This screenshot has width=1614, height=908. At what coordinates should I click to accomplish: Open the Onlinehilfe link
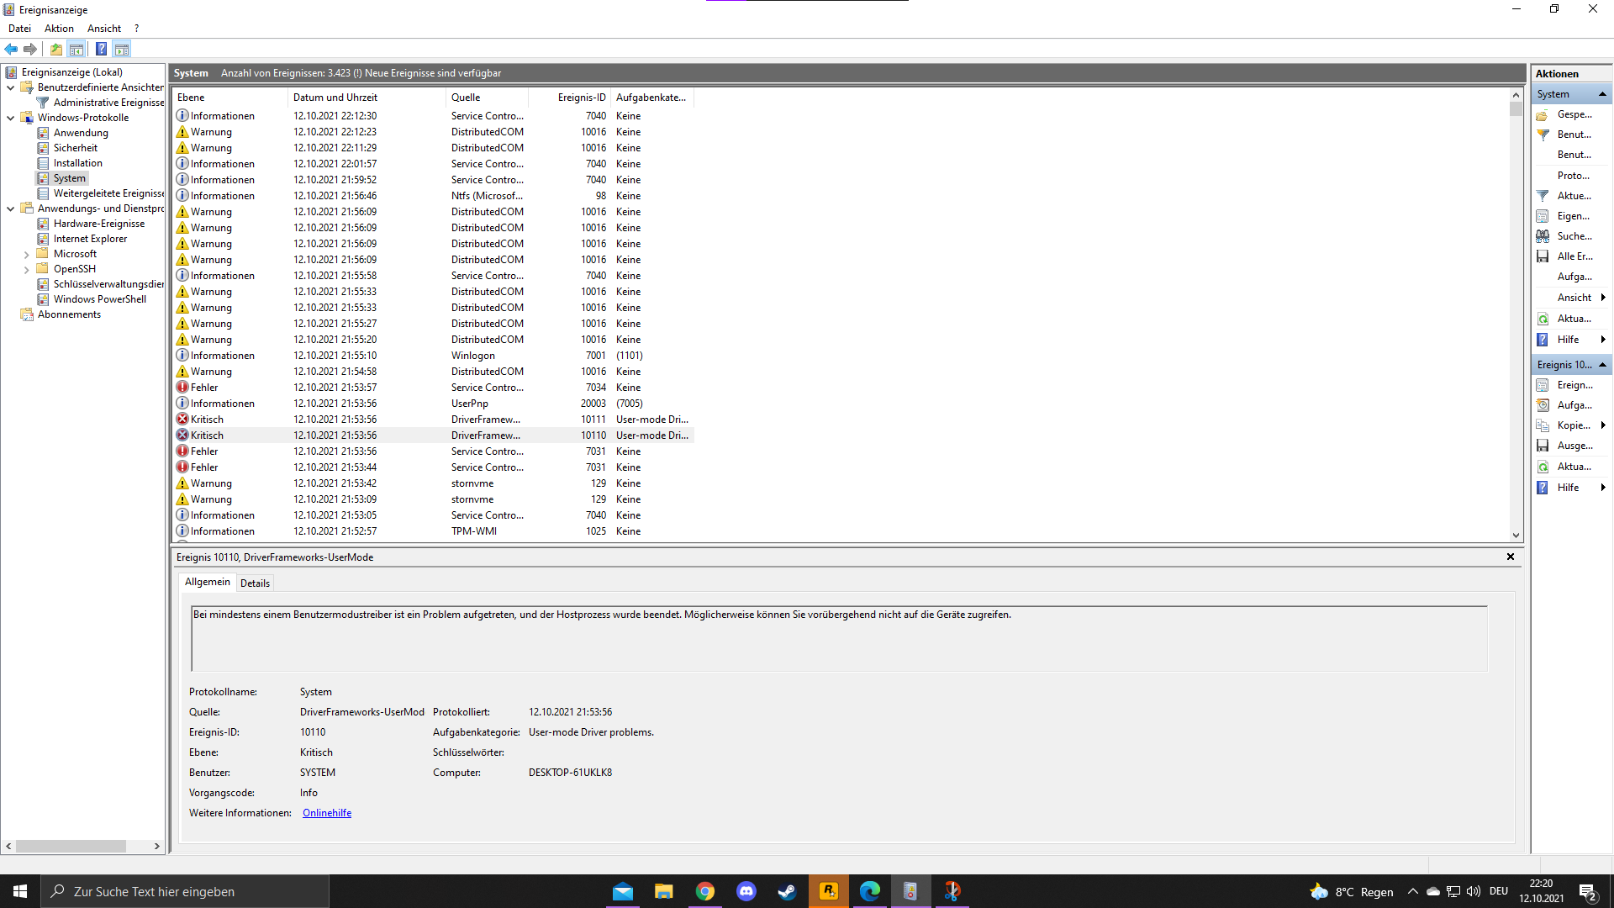[327, 813]
